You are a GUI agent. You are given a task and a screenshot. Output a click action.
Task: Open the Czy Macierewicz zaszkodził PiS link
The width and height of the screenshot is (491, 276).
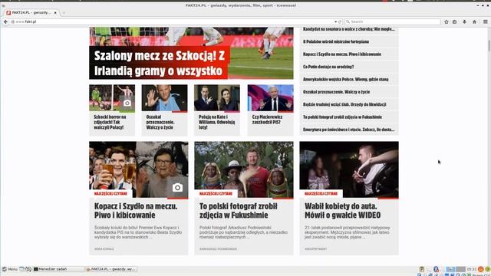[x=267, y=120]
